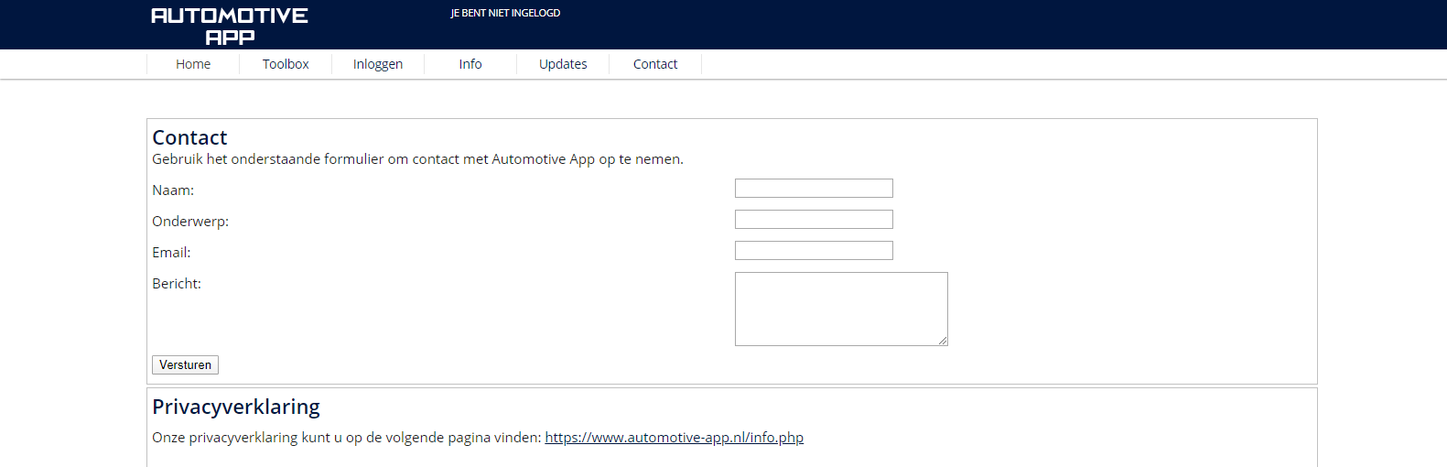Click the Bericht textarea resize handle
1447x467 pixels.
coord(942,340)
